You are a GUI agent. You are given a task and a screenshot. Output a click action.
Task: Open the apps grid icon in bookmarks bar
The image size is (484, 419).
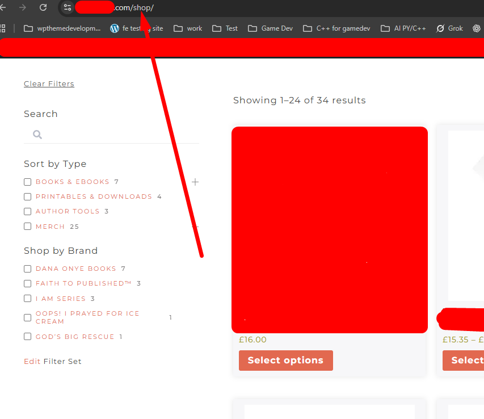[3, 28]
